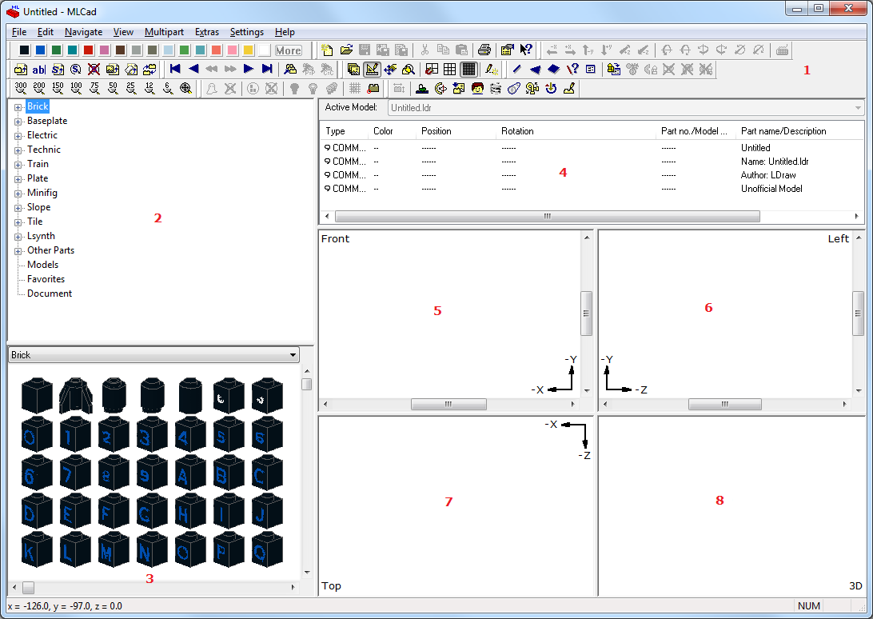This screenshot has width=873, height=619.
Task: Set zoom to 300 percent
Action: tap(21, 88)
